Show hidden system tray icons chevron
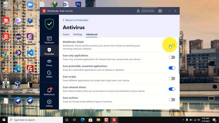Image resolution: width=219 pixels, height=123 pixels. click(183, 120)
